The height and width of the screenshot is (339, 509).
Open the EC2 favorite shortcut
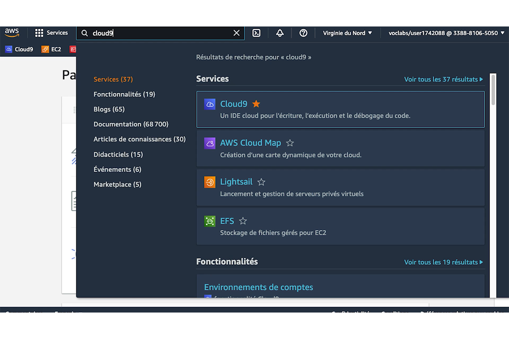click(x=51, y=49)
